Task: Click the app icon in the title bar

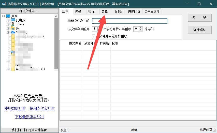Action: coord(4,4)
